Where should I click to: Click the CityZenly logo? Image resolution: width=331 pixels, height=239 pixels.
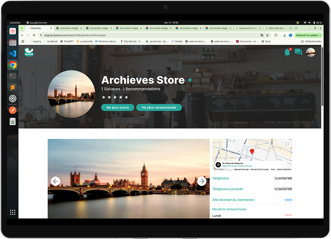coord(29,52)
